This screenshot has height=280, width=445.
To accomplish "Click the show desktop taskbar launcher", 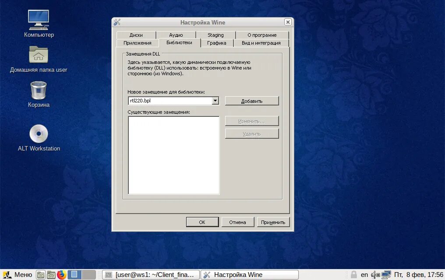I will coord(41,275).
